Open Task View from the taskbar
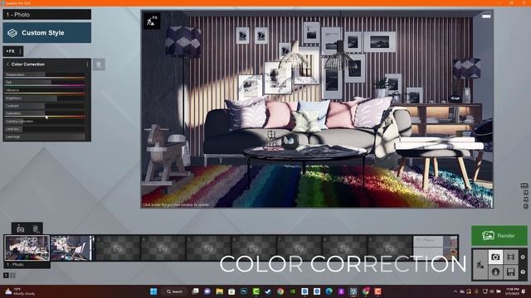Screen dimensions: 531x298 tap(196, 291)
